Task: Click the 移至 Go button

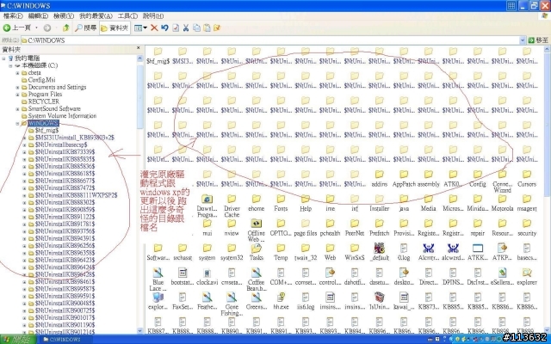Action: point(538,40)
